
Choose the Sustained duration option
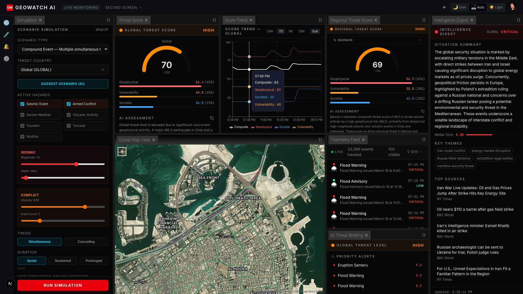[63, 261]
